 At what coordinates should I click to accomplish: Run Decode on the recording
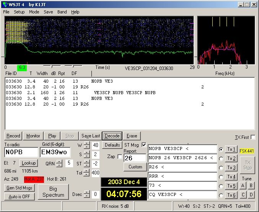pos(112,136)
